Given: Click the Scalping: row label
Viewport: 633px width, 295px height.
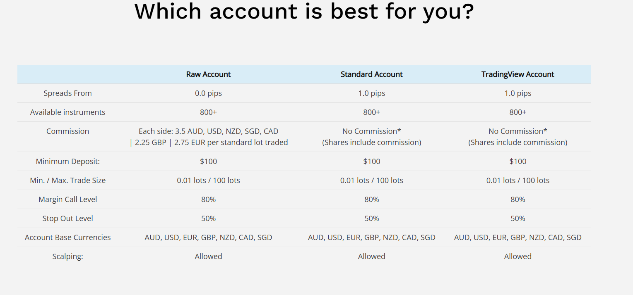Looking at the screenshot, I should 67,257.
